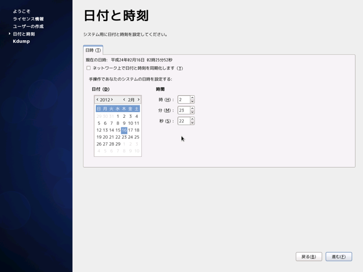Select ライセンス情報 in sidebar
This screenshot has height=272, width=363.
28,19
